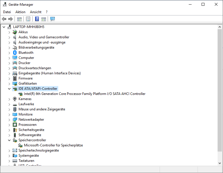Minimize the Geräte-Manager window

[190, 4]
